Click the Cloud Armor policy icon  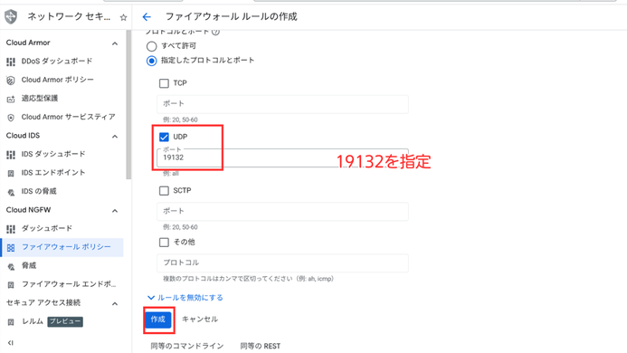[11, 80]
